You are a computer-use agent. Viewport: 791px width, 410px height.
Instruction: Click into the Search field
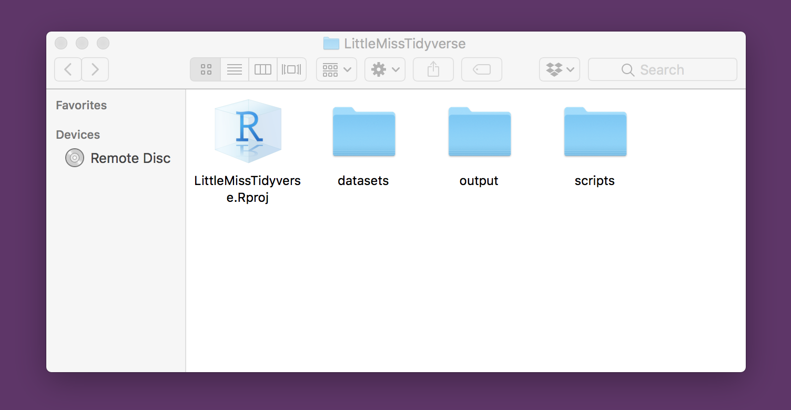pos(663,69)
